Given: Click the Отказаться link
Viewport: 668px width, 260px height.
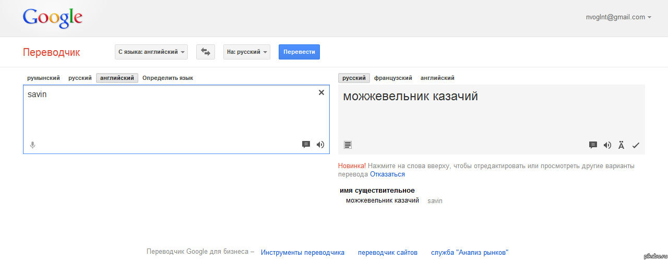Looking at the screenshot, I should tap(387, 174).
